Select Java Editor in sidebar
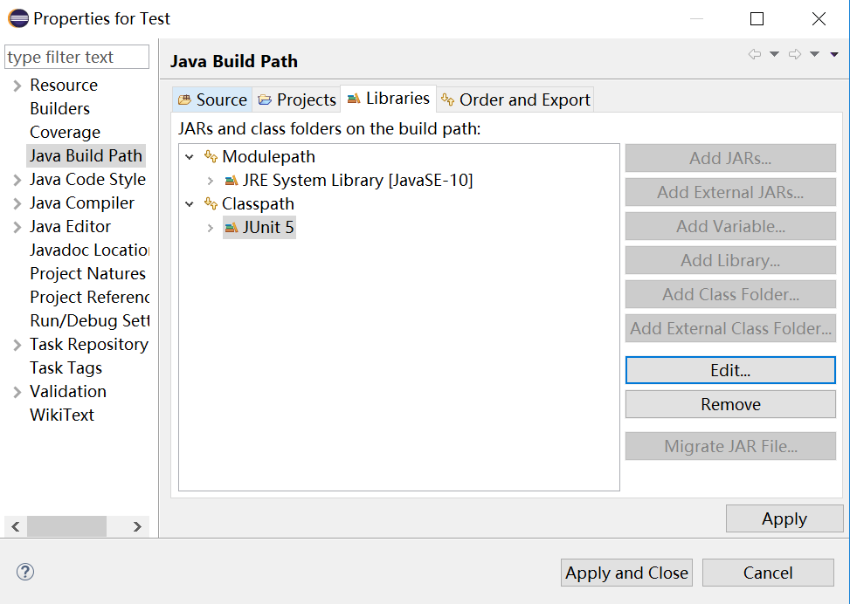The width and height of the screenshot is (850, 604). [x=70, y=226]
